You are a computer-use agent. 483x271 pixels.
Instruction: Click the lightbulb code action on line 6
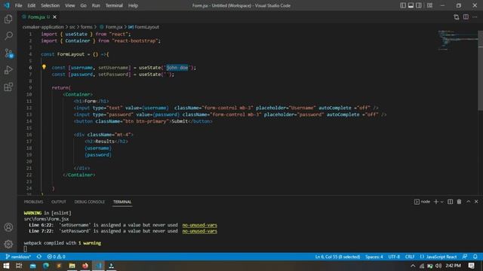[x=44, y=67]
